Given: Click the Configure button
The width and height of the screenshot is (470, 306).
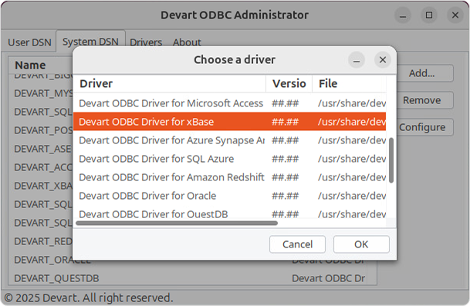Looking at the screenshot, I should click(424, 127).
